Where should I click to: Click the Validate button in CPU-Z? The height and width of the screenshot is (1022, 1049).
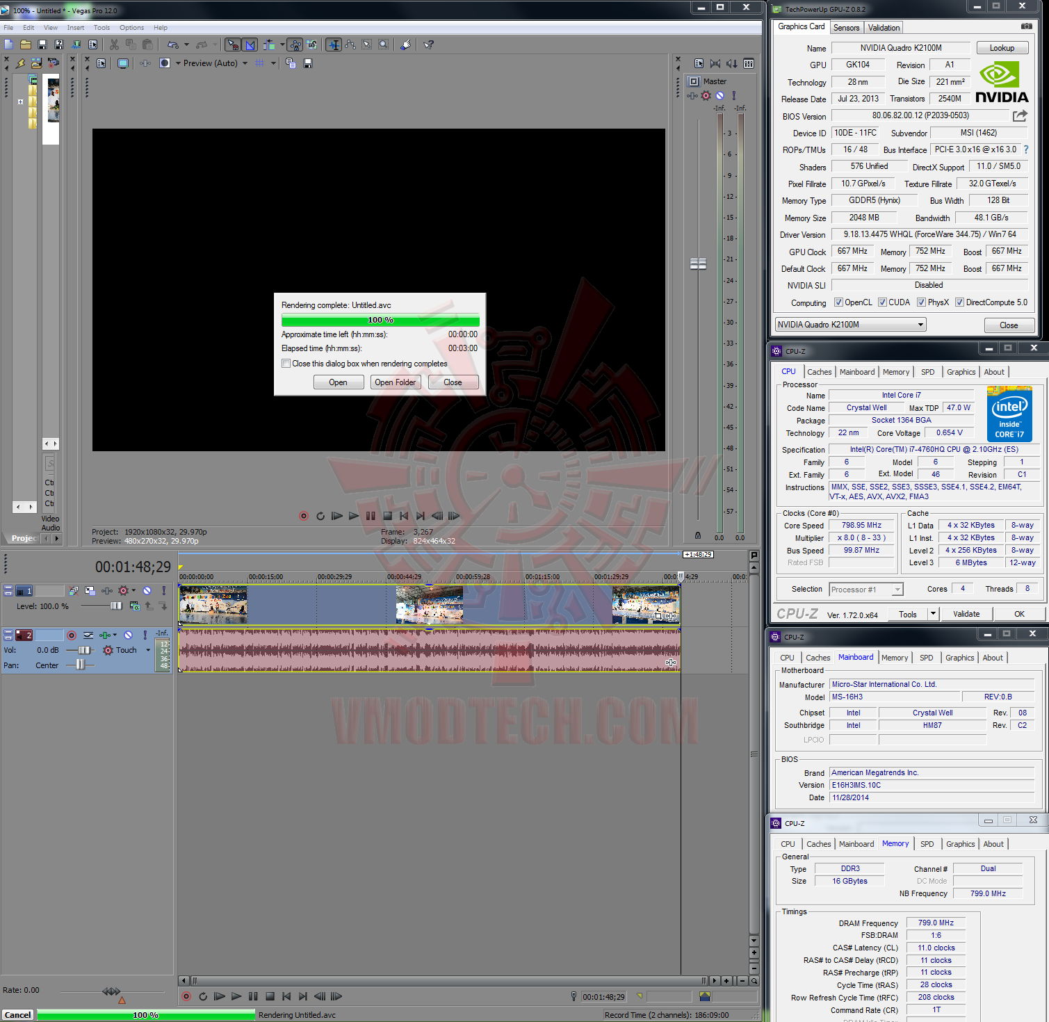coord(966,614)
